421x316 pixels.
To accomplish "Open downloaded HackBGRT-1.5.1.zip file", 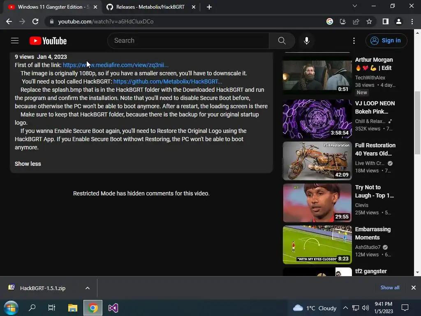I will click(x=42, y=288).
